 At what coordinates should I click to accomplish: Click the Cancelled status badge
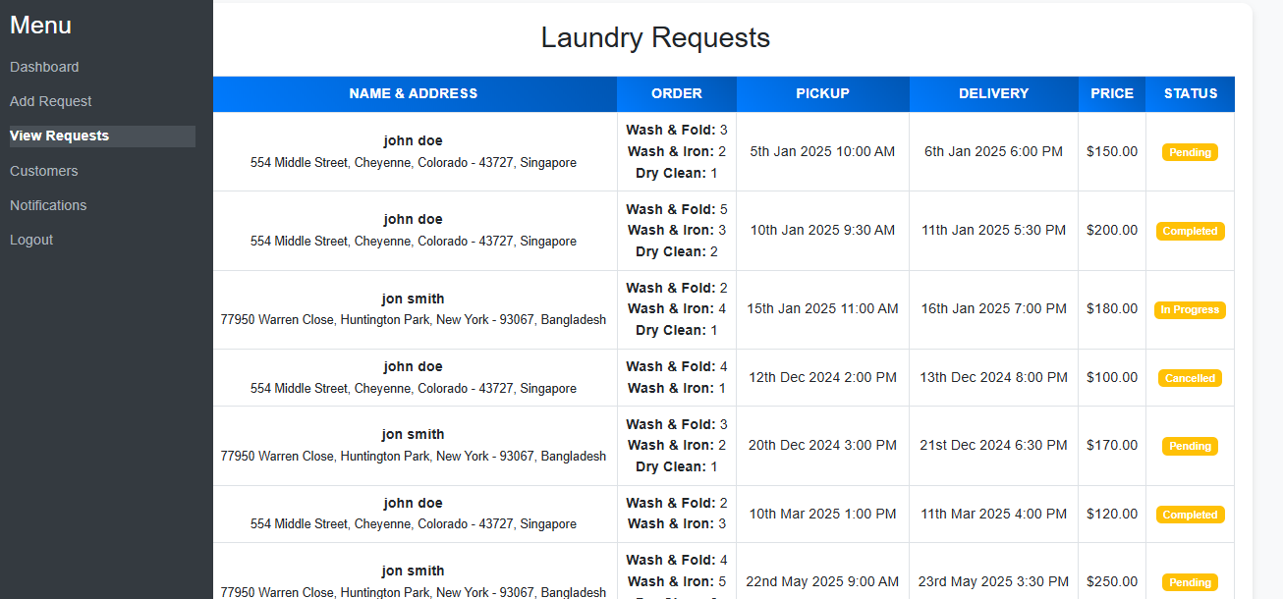pos(1191,378)
